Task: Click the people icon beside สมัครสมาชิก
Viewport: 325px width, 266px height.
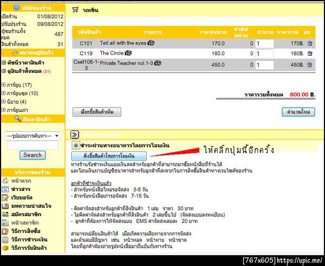Action: 5,214
